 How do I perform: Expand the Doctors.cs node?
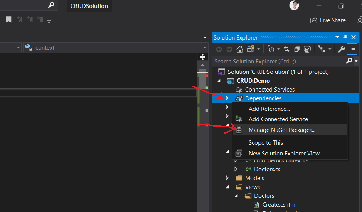click(x=236, y=169)
